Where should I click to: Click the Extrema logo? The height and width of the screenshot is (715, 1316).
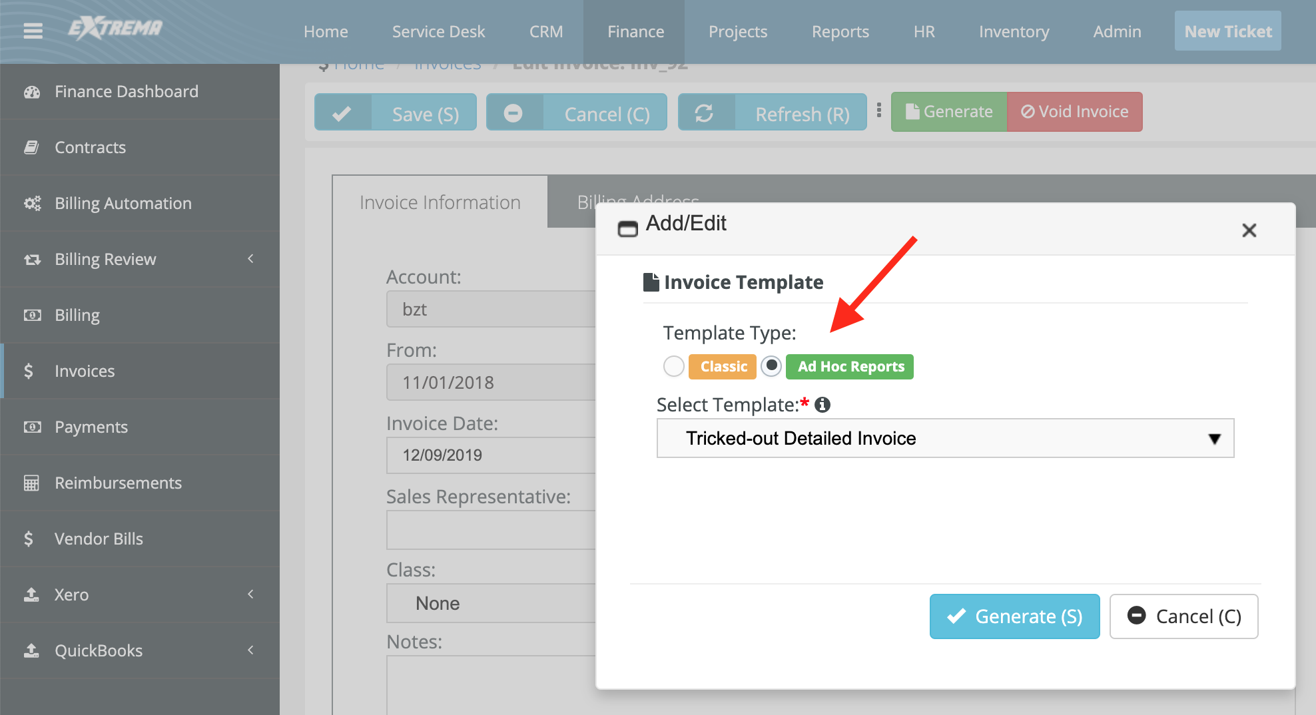(116, 28)
